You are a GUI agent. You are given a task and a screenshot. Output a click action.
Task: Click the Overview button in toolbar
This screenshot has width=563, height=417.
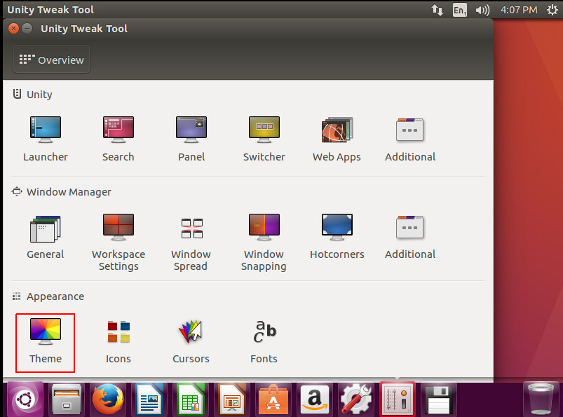[51, 59]
